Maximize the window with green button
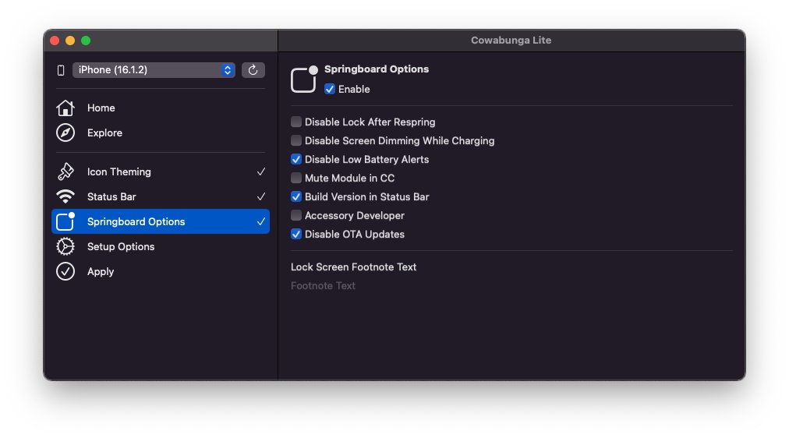Image resolution: width=789 pixels, height=438 pixels. pyautogui.click(x=86, y=41)
